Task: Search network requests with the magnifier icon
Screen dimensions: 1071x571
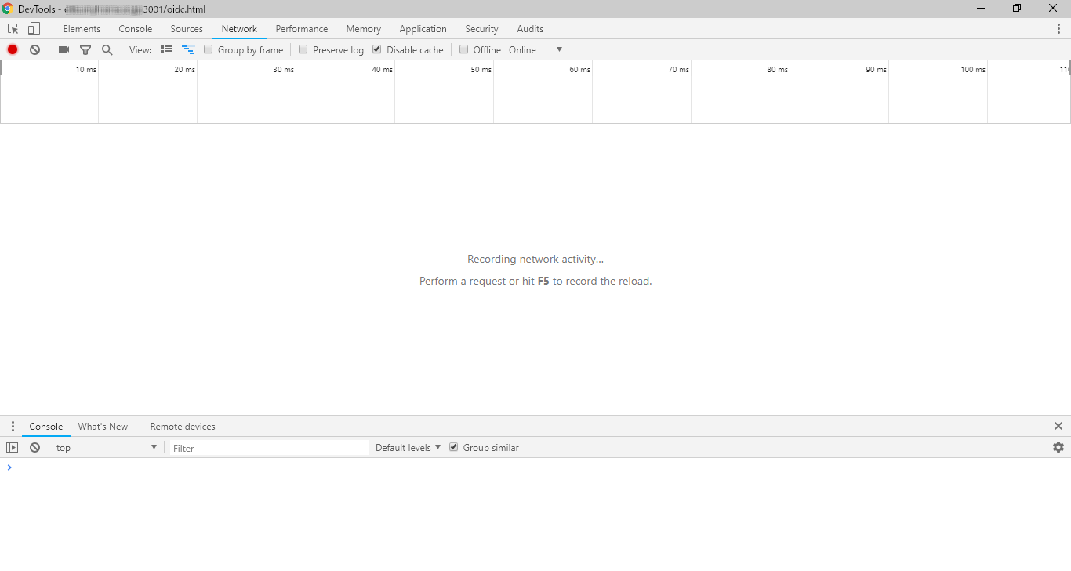Action: [x=107, y=49]
